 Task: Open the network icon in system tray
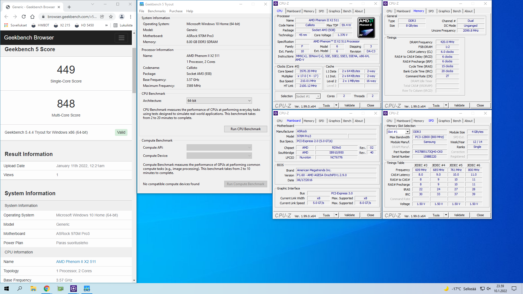(482, 289)
